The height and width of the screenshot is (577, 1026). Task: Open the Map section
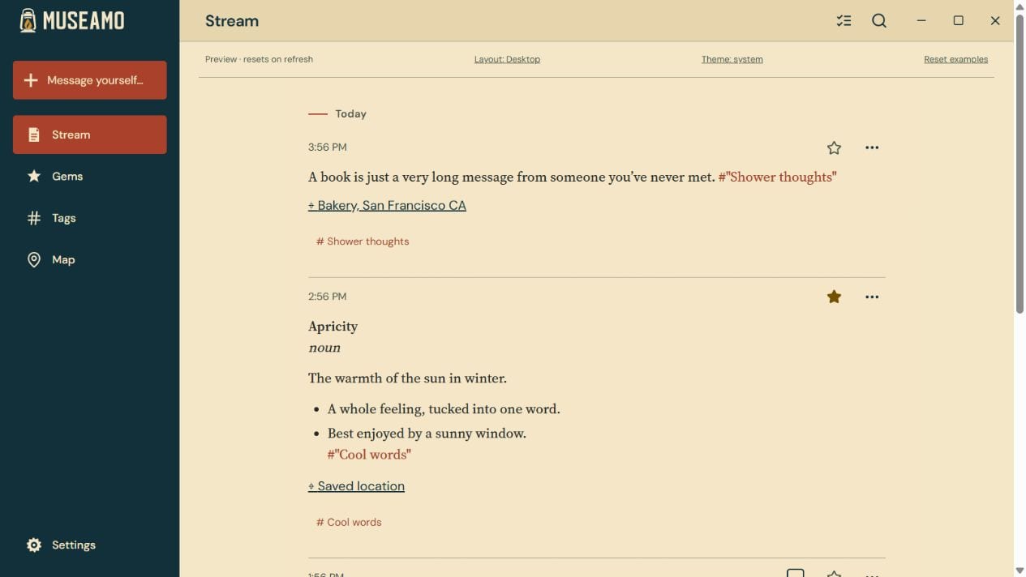point(90,259)
